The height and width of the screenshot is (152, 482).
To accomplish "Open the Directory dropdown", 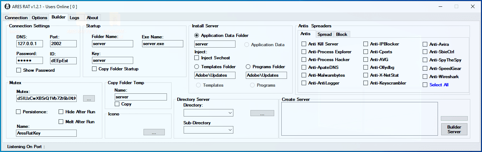I will [x=208, y=113].
